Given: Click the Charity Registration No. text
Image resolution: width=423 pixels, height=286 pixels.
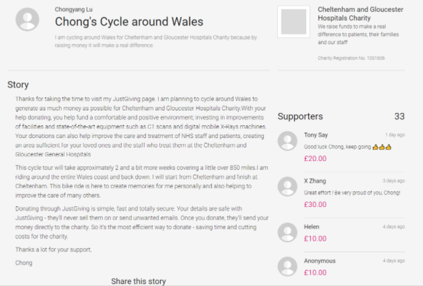Looking at the screenshot, I should 351,58.
